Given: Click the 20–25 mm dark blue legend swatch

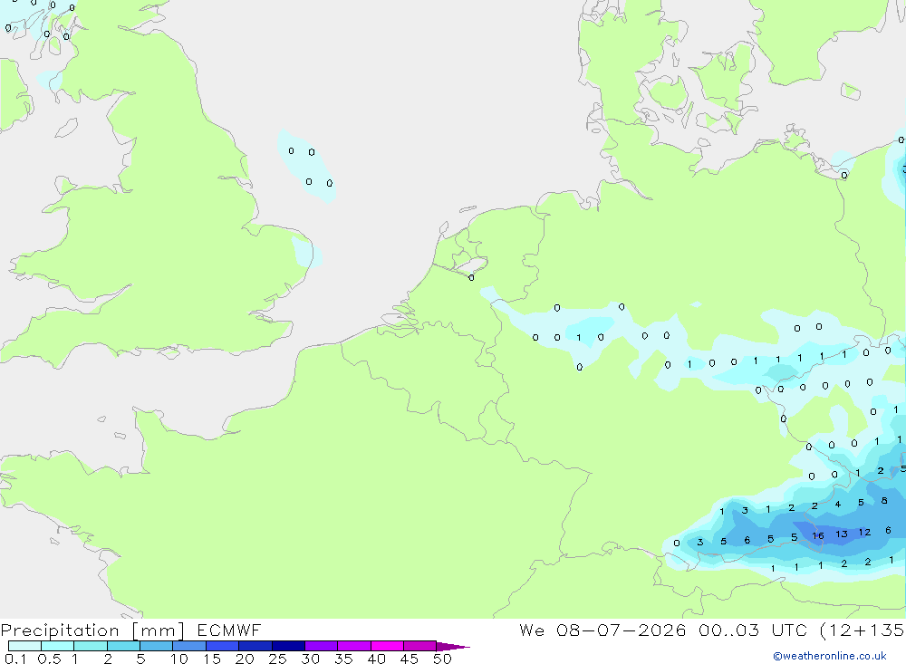Looking at the screenshot, I should pos(255,646).
